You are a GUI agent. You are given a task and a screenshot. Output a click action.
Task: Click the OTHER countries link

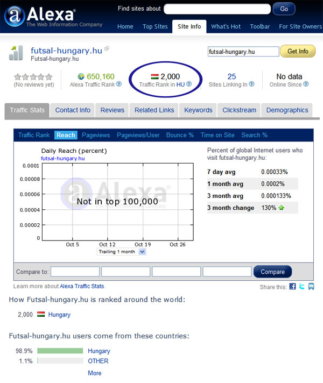[98, 361]
